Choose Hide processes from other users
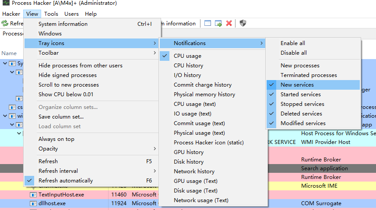Viewport: 376px width, 210px height. click(x=91, y=66)
